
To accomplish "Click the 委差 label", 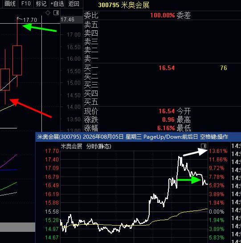I will (x=184, y=15).
